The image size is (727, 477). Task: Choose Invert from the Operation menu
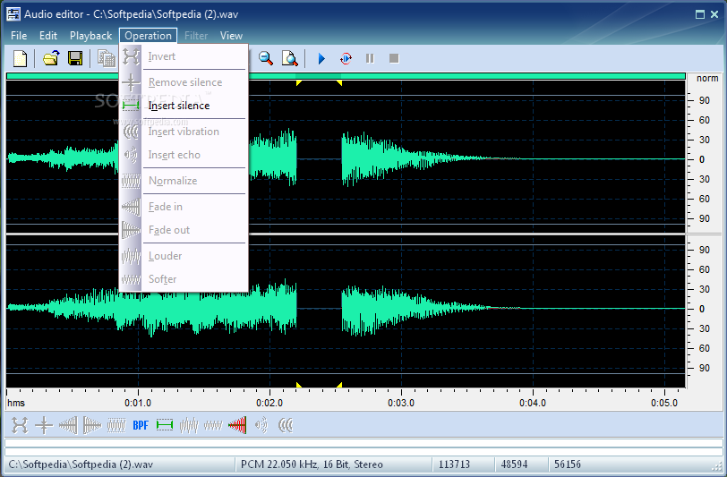point(184,56)
